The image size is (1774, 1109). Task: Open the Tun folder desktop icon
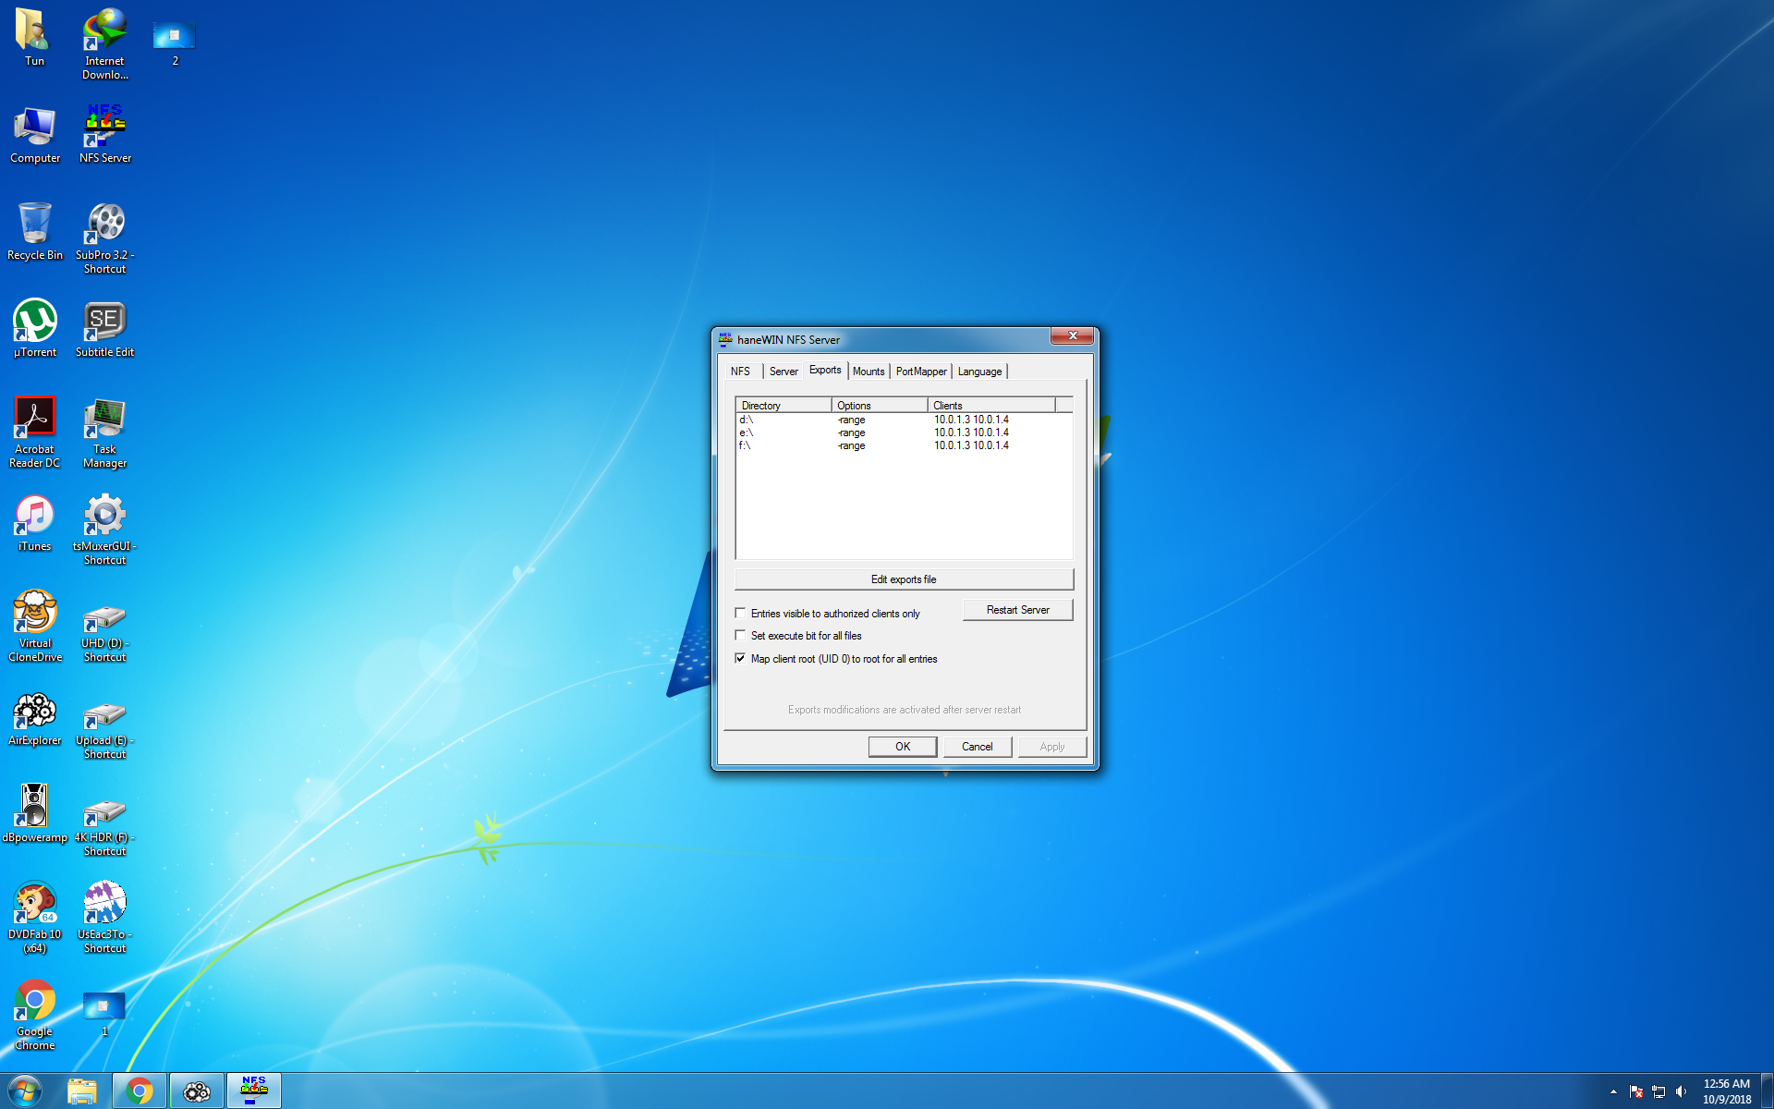point(34,37)
